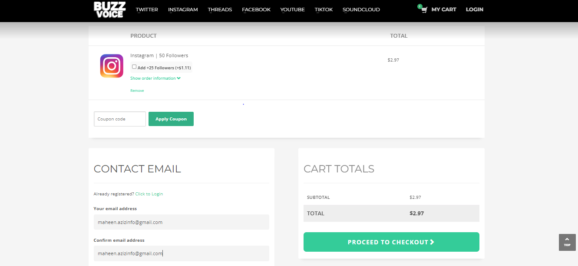
Task: Click the back to TOP button
Action: point(567,242)
